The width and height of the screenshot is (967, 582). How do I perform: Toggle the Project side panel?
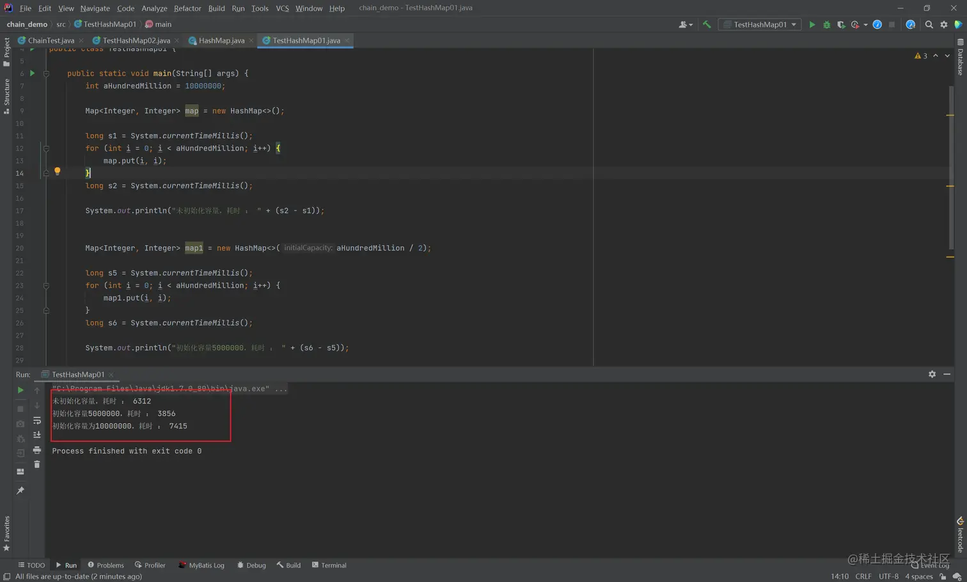coord(6,52)
